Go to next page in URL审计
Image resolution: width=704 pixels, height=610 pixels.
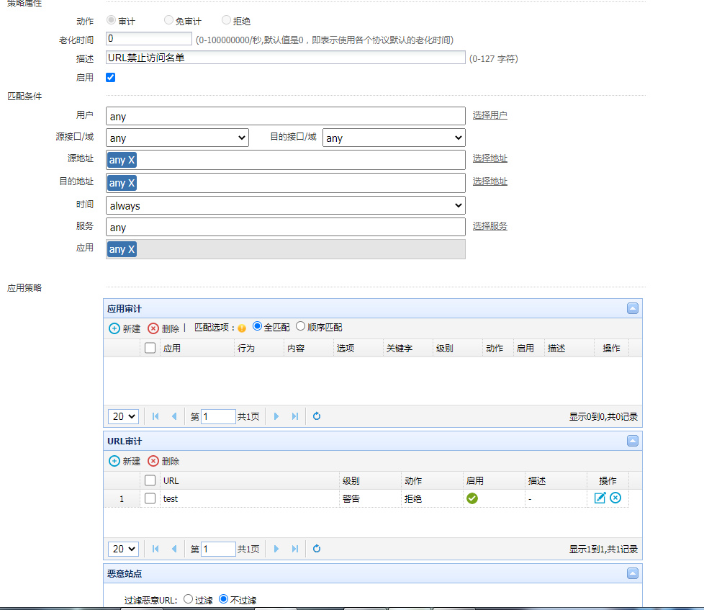coord(276,549)
